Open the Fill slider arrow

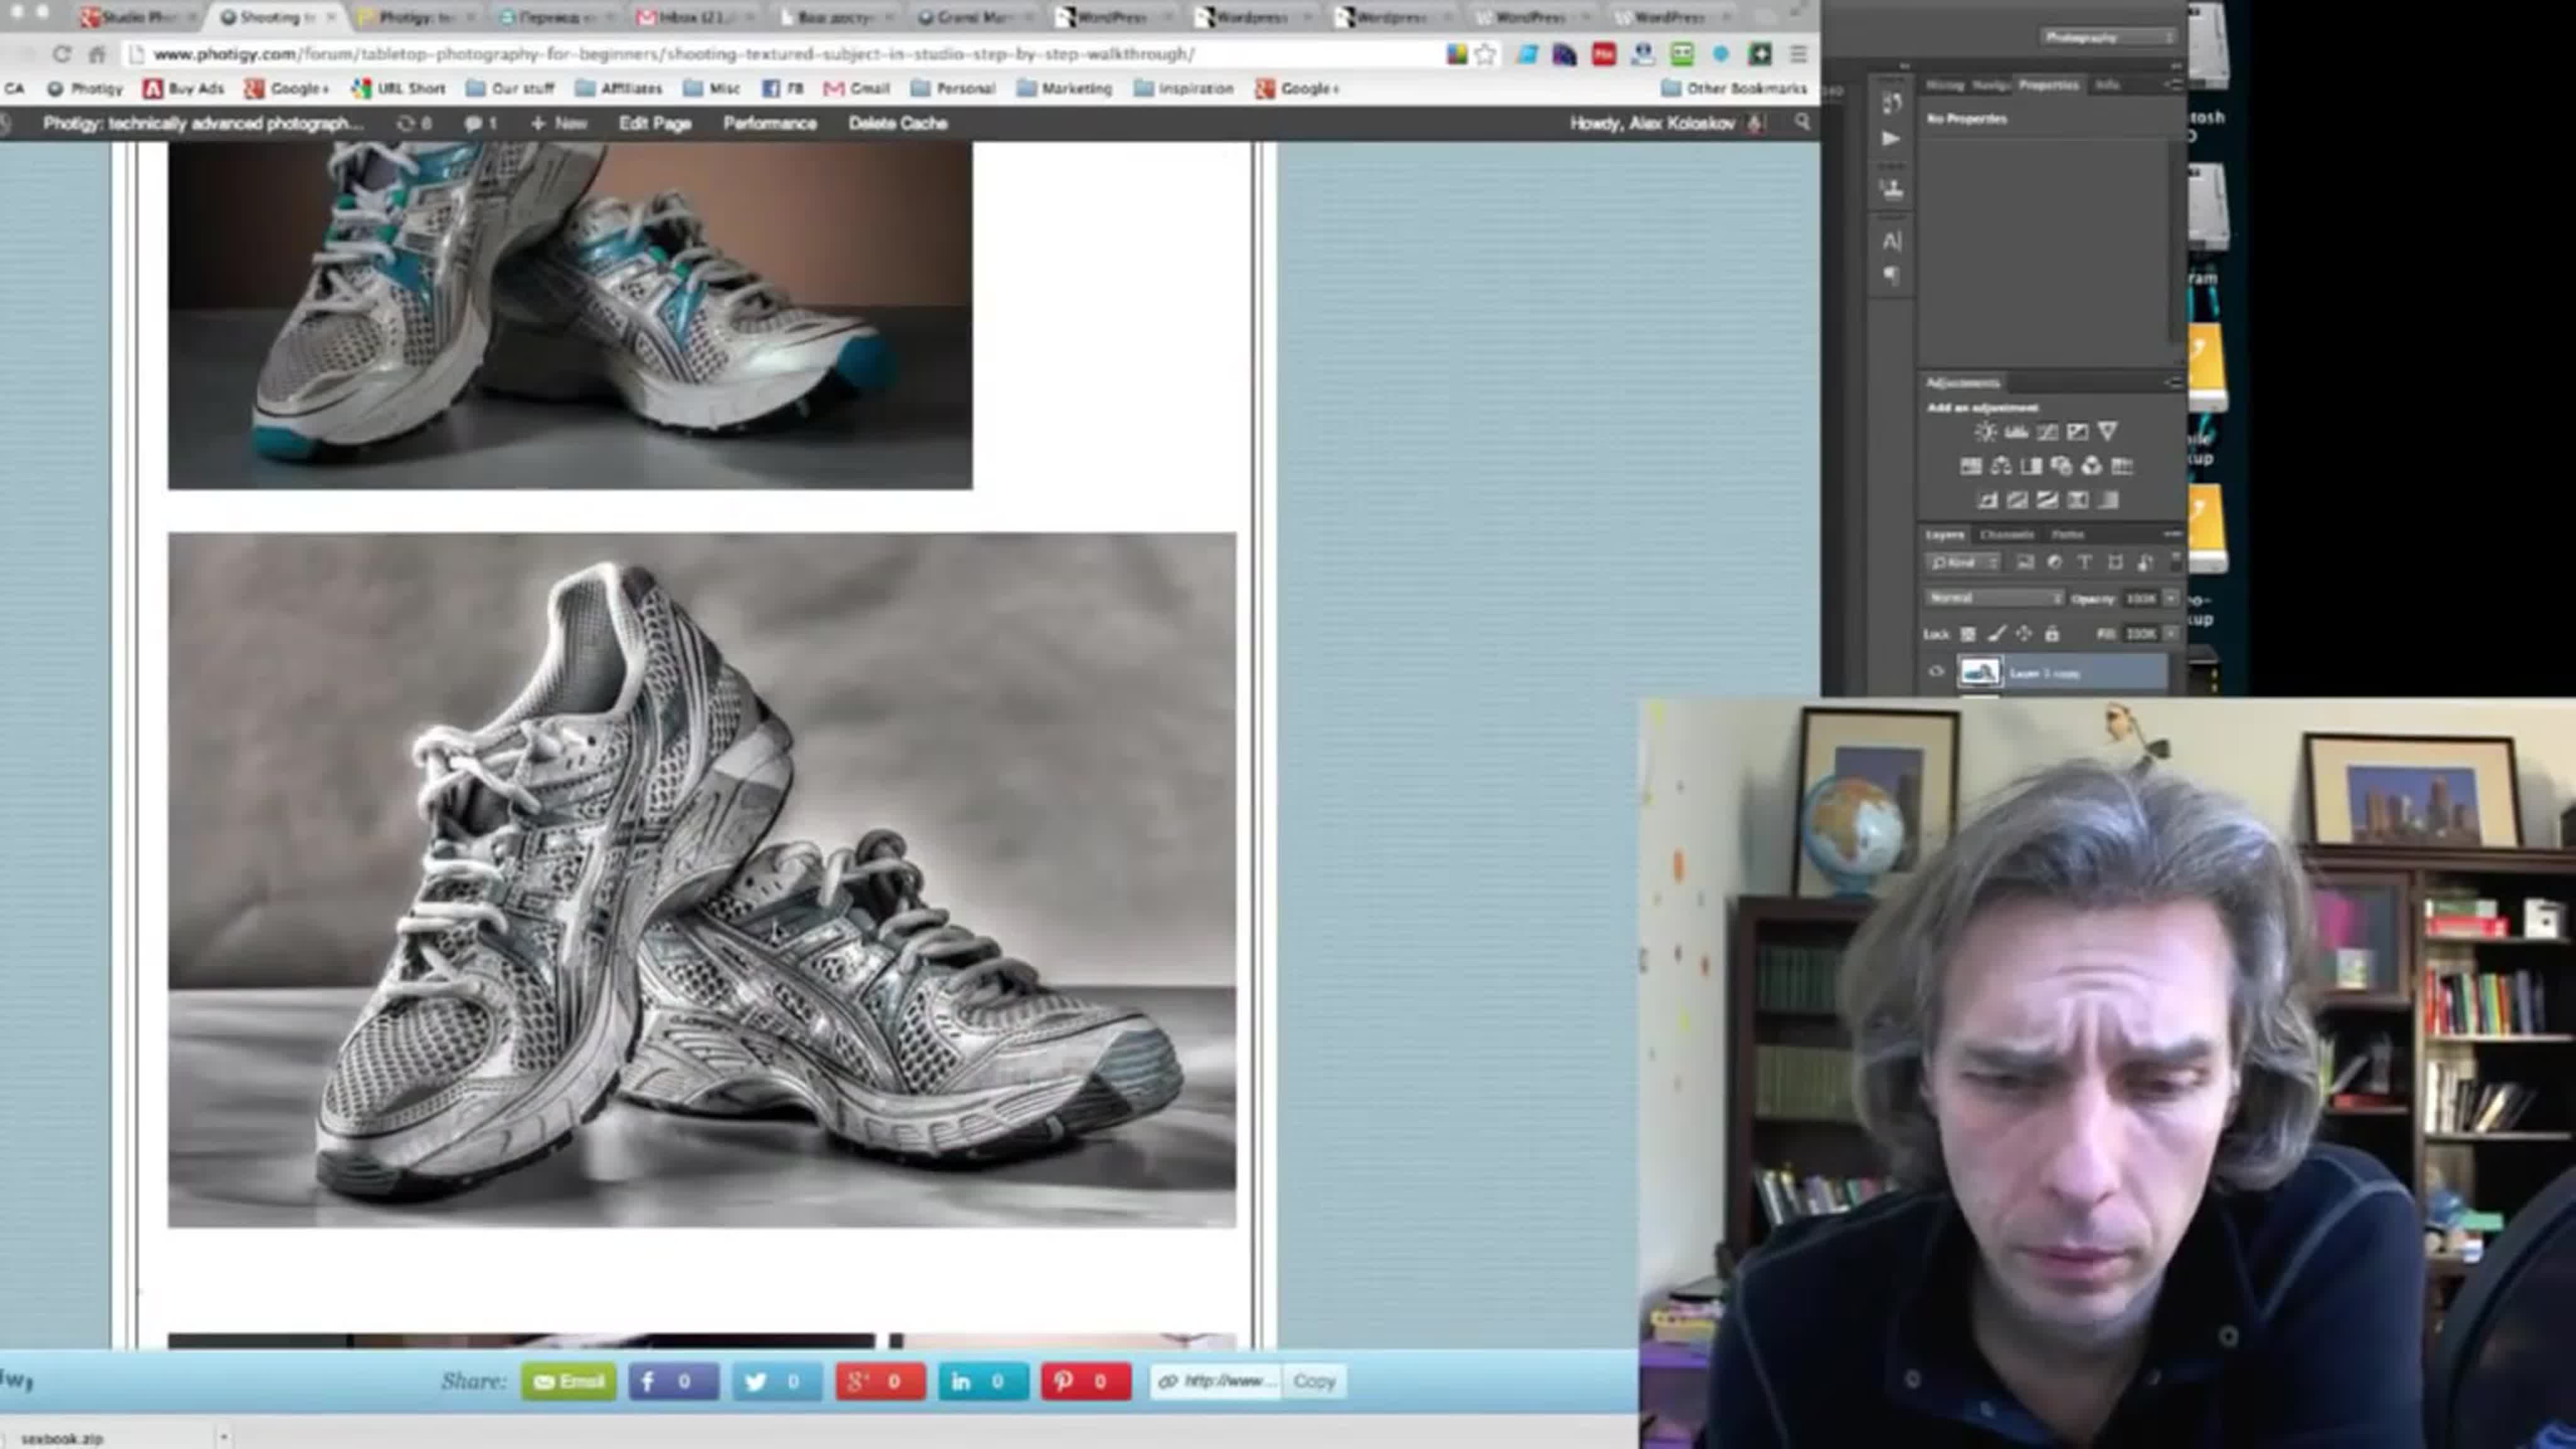click(2170, 634)
